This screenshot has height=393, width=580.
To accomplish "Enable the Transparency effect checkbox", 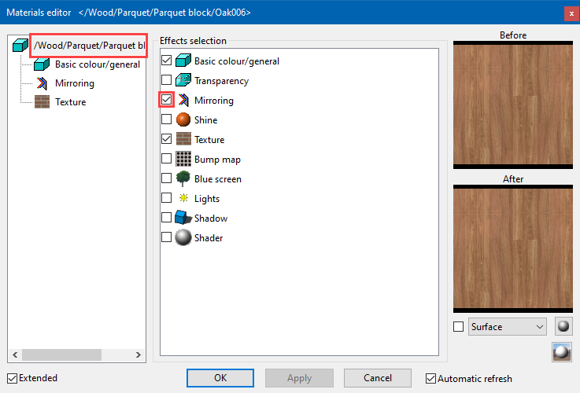I will [x=166, y=81].
